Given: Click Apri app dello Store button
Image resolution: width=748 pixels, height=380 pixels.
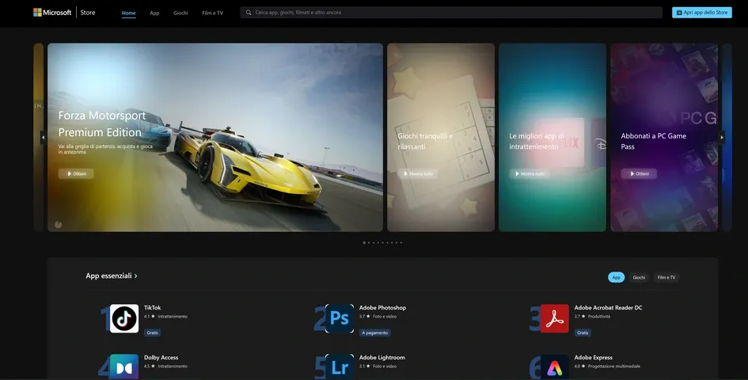Looking at the screenshot, I should [x=702, y=13].
